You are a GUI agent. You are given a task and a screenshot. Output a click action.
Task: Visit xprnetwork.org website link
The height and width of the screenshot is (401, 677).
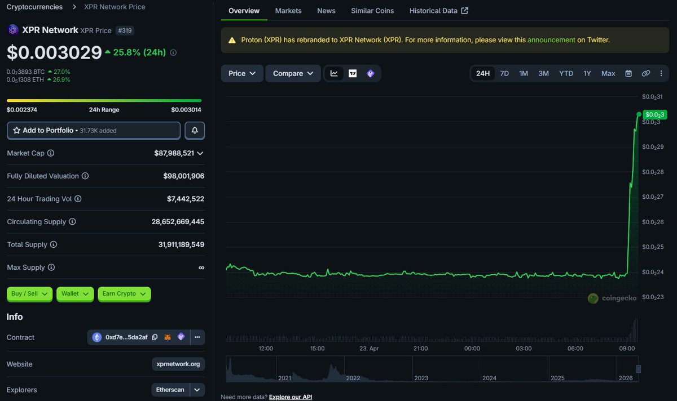pos(178,364)
